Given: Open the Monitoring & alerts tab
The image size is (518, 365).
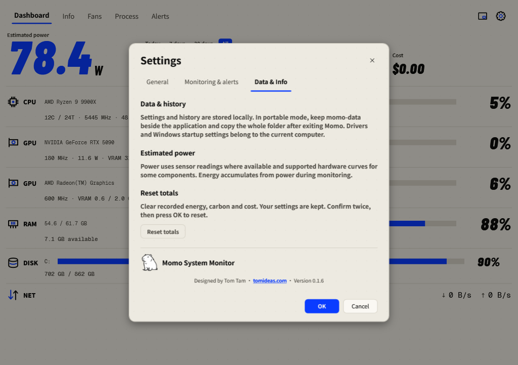Looking at the screenshot, I should [211, 82].
